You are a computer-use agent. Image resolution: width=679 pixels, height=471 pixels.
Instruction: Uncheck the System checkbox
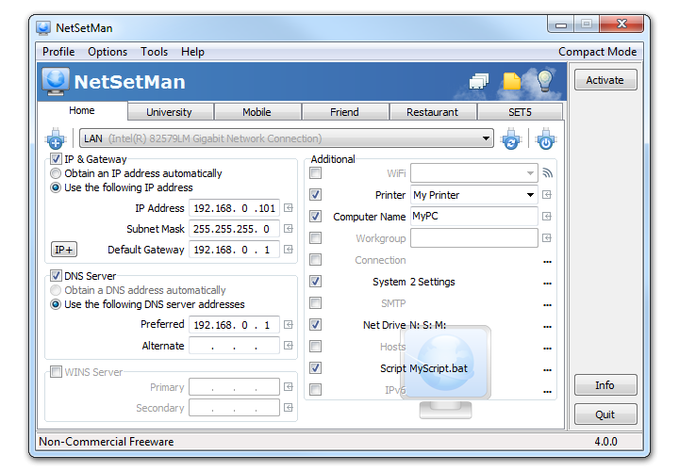[x=316, y=281]
